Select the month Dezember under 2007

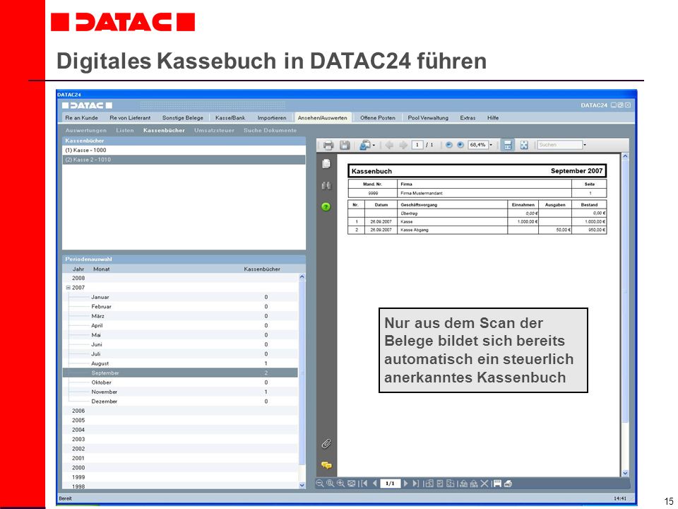click(180, 402)
